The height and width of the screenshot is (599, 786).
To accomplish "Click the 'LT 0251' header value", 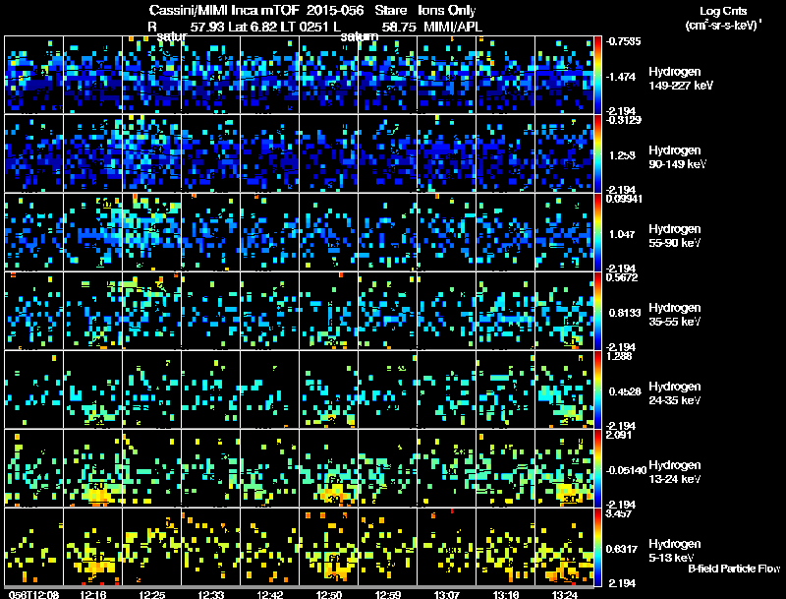I will pyautogui.click(x=305, y=27).
